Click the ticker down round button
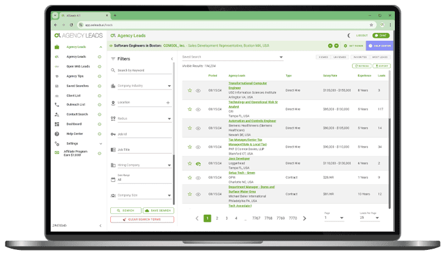Viewport: 443px width, 256px height. (x=336, y=46)
